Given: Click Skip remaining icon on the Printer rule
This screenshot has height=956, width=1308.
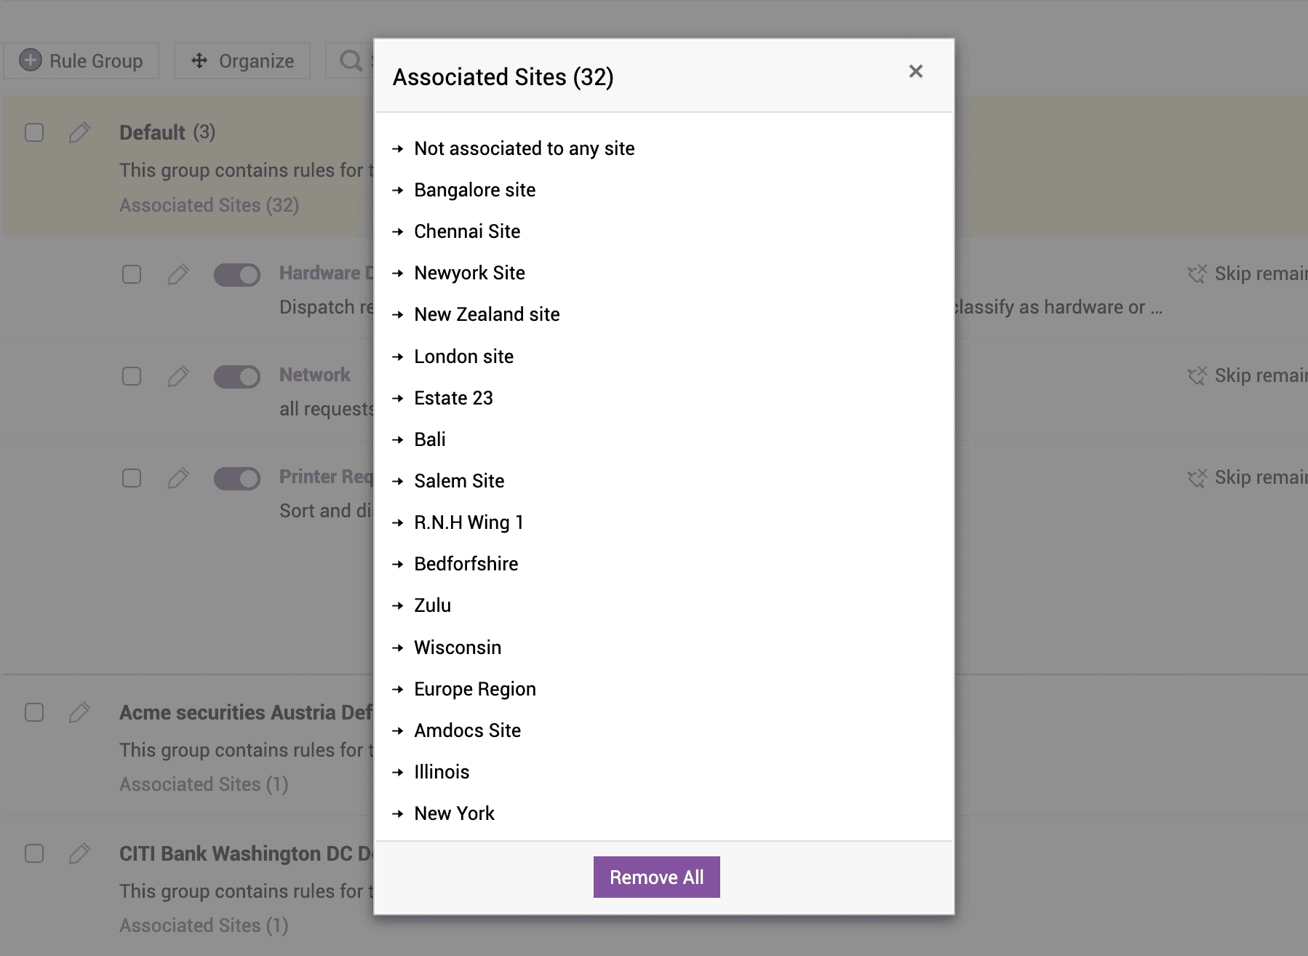Looking at the screenshot, I should pyautogui.click(x=1197, y=478).
